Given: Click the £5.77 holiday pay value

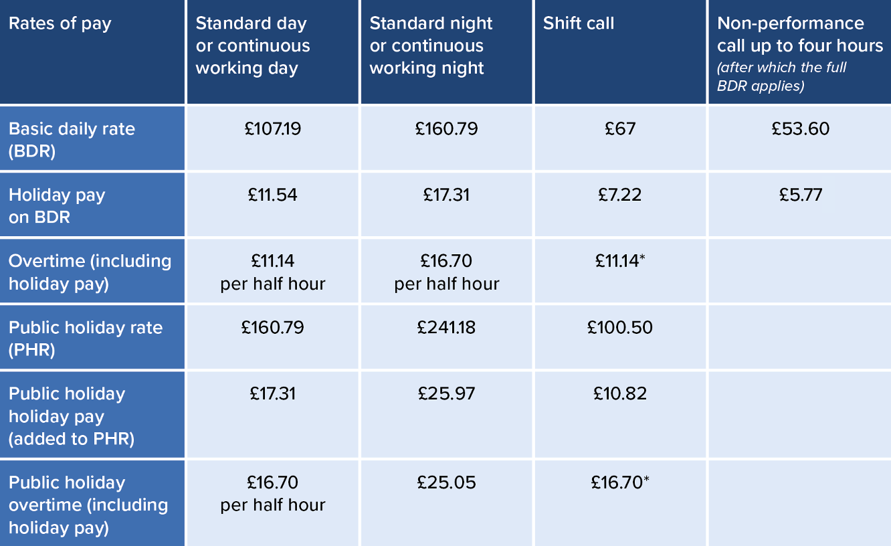Looking at the screenshot, I should (800, 195).
